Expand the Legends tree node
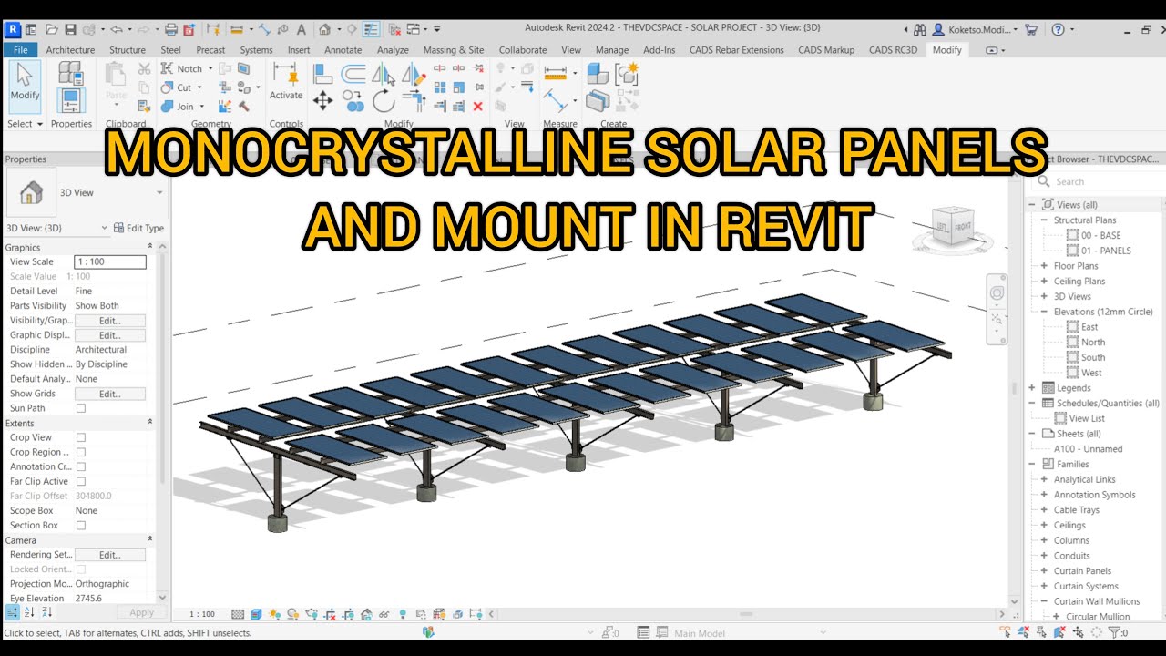Screen dimensions: 1166x656 click(x=1032, y=388)
